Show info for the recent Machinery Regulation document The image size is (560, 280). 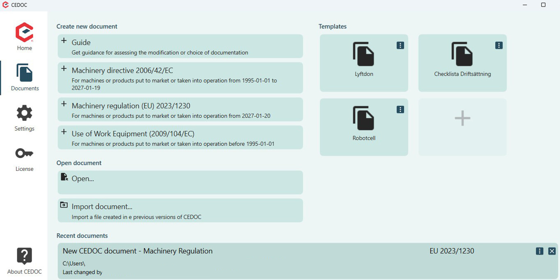pos(539,250)
